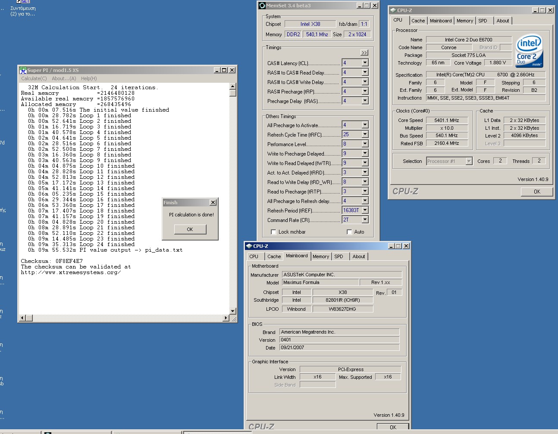
Task: Open the Precharge Delay (tRAS) dropdown
Action: coord(365,101)
